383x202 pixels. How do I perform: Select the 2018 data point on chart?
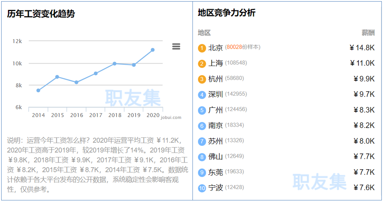(114, 64)
